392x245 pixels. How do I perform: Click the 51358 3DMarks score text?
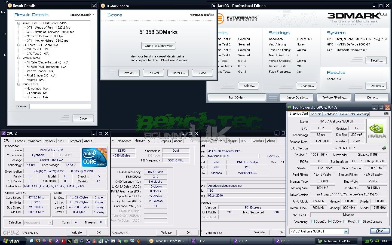click(x=158, y=32)
